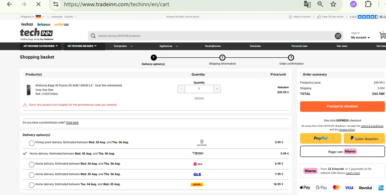This screenshot has width=386, height=195.
Task: Click the browser zoom magnifier icon
Action: tap(320, 4)
